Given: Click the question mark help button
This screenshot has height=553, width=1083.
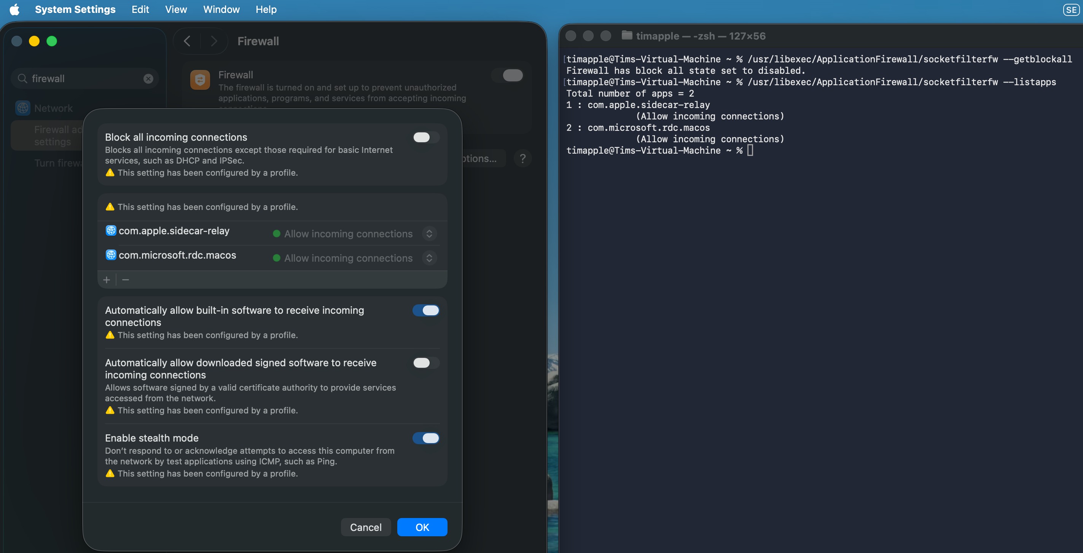Looking at the screenshot, I should pos(522,159).
